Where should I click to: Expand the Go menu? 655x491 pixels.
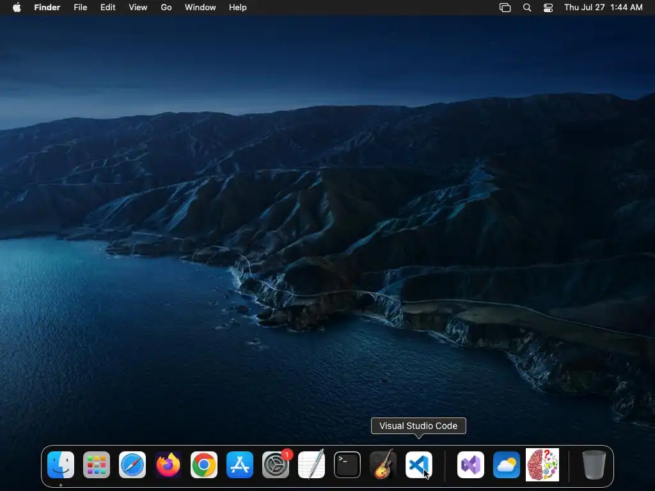166,8
